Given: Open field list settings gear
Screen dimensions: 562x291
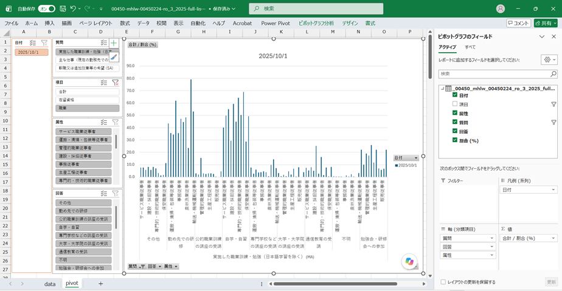Looking at the screenshot, I should [549, 60].
